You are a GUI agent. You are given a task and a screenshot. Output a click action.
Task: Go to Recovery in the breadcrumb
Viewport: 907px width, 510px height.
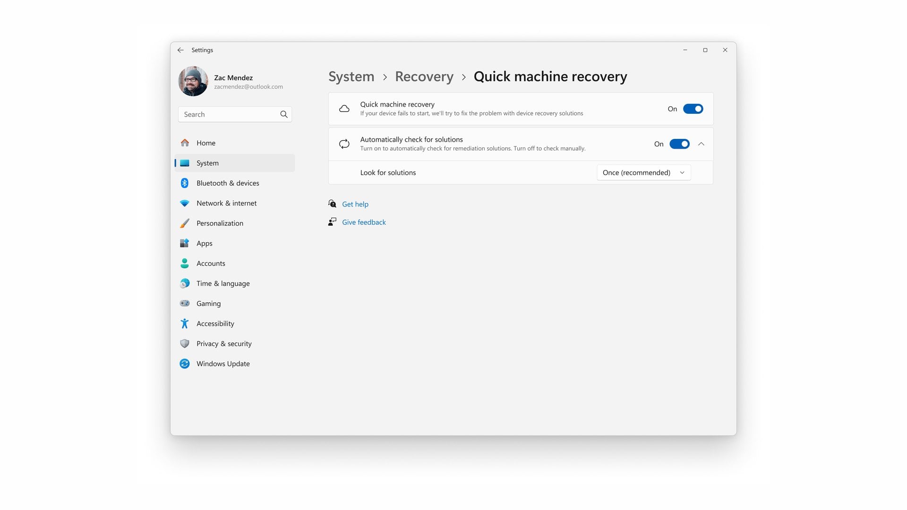tap(424, 76)
